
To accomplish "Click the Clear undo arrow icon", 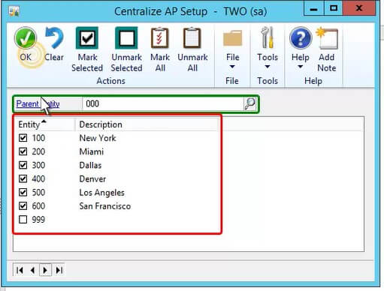I will [54, 37].
